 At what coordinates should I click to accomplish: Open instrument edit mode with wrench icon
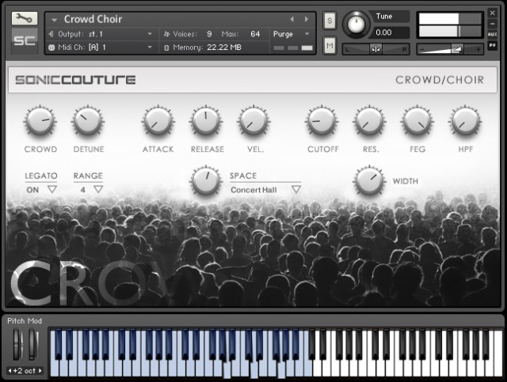click(x=25, y=18)
